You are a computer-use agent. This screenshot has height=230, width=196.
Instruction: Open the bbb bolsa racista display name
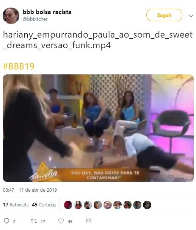pos(47,12)
